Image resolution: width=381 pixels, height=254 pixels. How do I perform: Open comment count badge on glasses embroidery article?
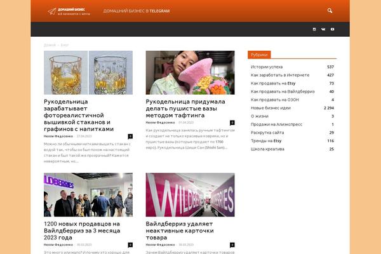(130, 137)
